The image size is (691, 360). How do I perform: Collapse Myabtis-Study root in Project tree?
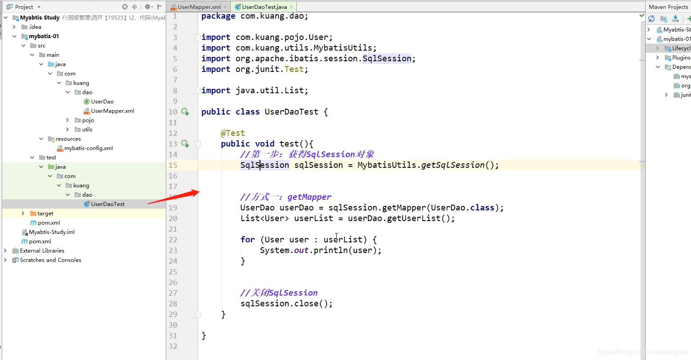[x=5, y=18]
